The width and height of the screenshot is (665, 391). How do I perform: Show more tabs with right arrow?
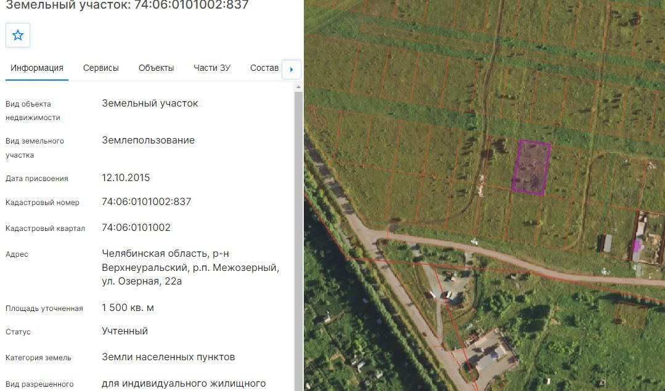pos(292,70)
